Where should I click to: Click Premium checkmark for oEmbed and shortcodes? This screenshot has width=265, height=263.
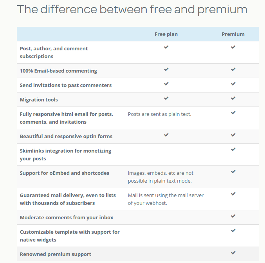click(x=233, y=172)
